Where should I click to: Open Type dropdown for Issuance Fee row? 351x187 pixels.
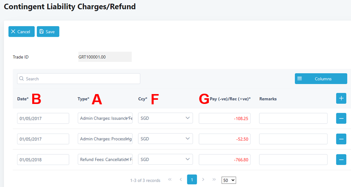coord(105,118)
